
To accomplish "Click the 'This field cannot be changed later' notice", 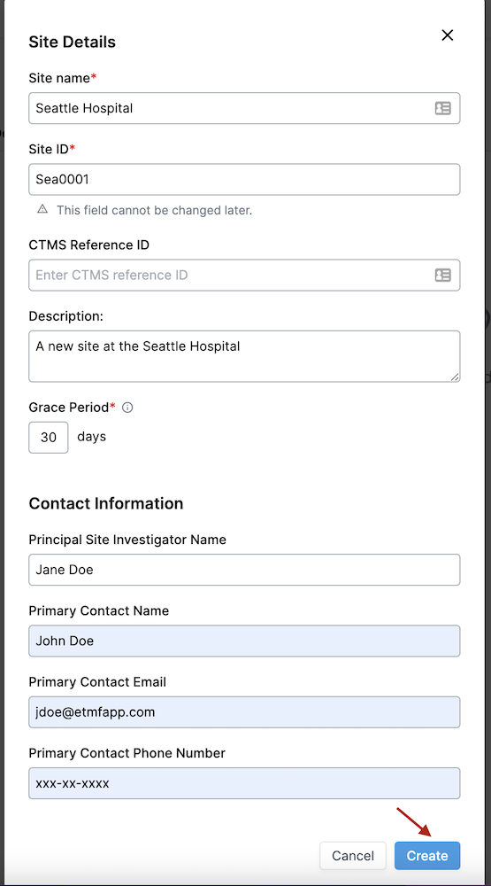I will [x=154, y=210].
